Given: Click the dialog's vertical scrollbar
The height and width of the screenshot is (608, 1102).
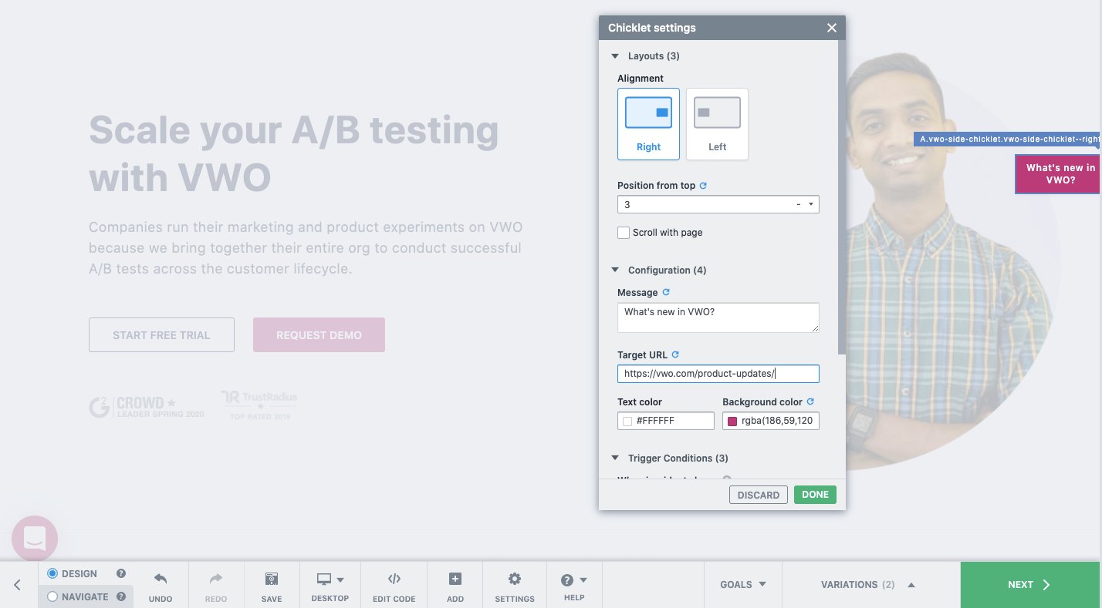Looking at the screenshot, I should (x=841, y=197).
